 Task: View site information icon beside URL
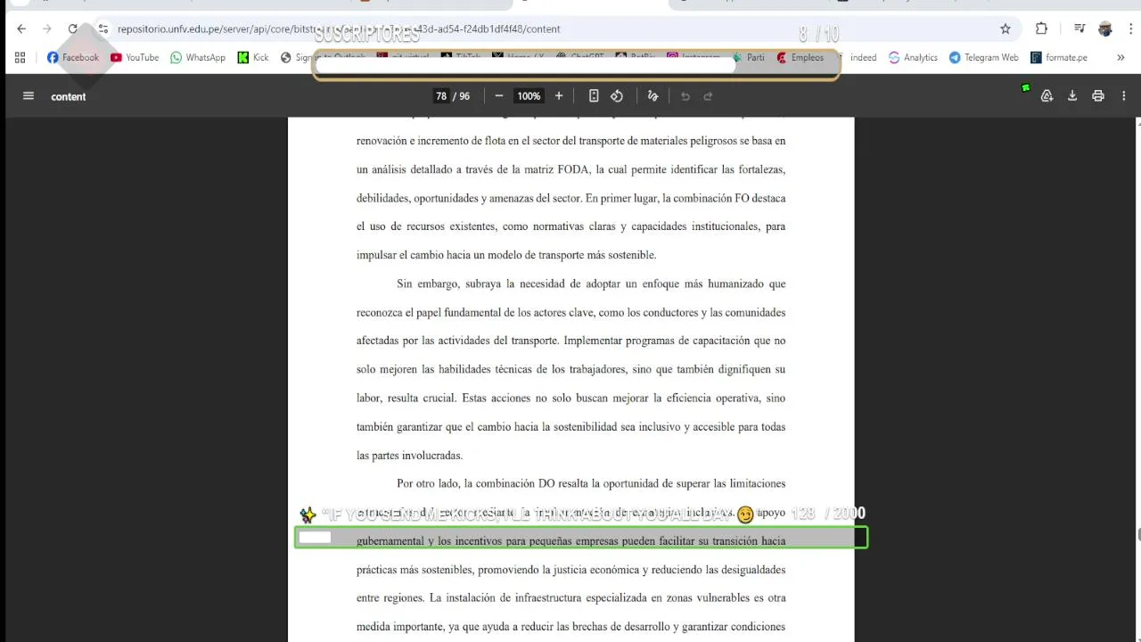pos(103,29)
